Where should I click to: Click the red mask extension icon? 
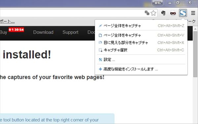tap(173, 13)
